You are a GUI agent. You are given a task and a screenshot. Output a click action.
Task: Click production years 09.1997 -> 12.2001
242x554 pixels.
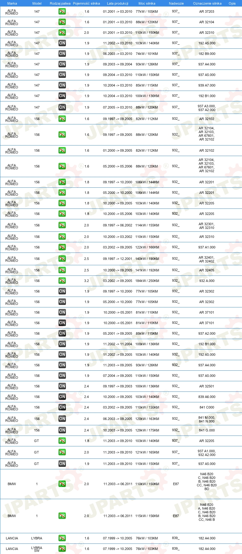point(118,259)
